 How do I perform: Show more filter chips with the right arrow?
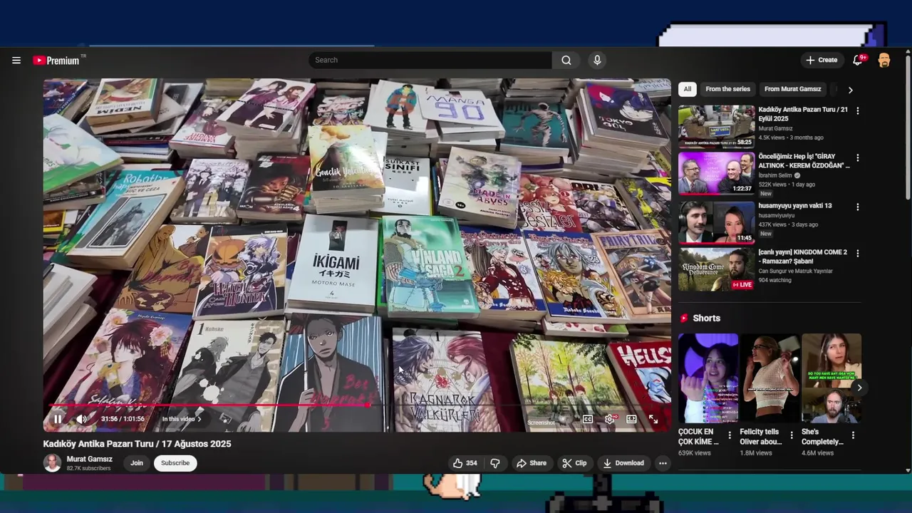[x=850, y=90]
